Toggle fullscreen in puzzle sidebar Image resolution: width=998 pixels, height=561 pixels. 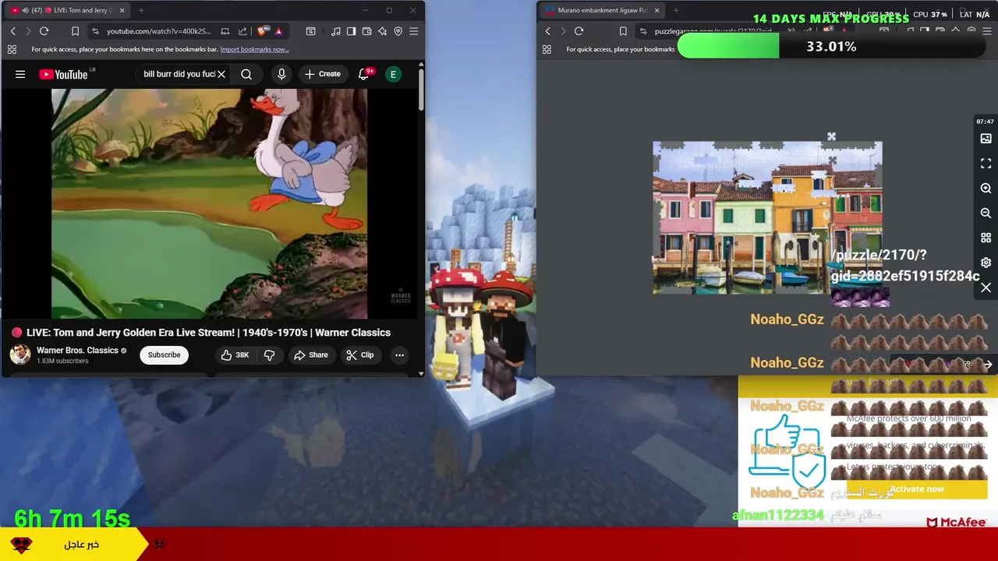pos(986,164)
